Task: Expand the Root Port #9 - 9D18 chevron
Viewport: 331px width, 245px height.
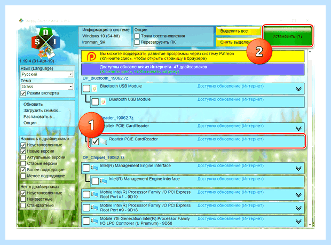Action: (298, 208)
